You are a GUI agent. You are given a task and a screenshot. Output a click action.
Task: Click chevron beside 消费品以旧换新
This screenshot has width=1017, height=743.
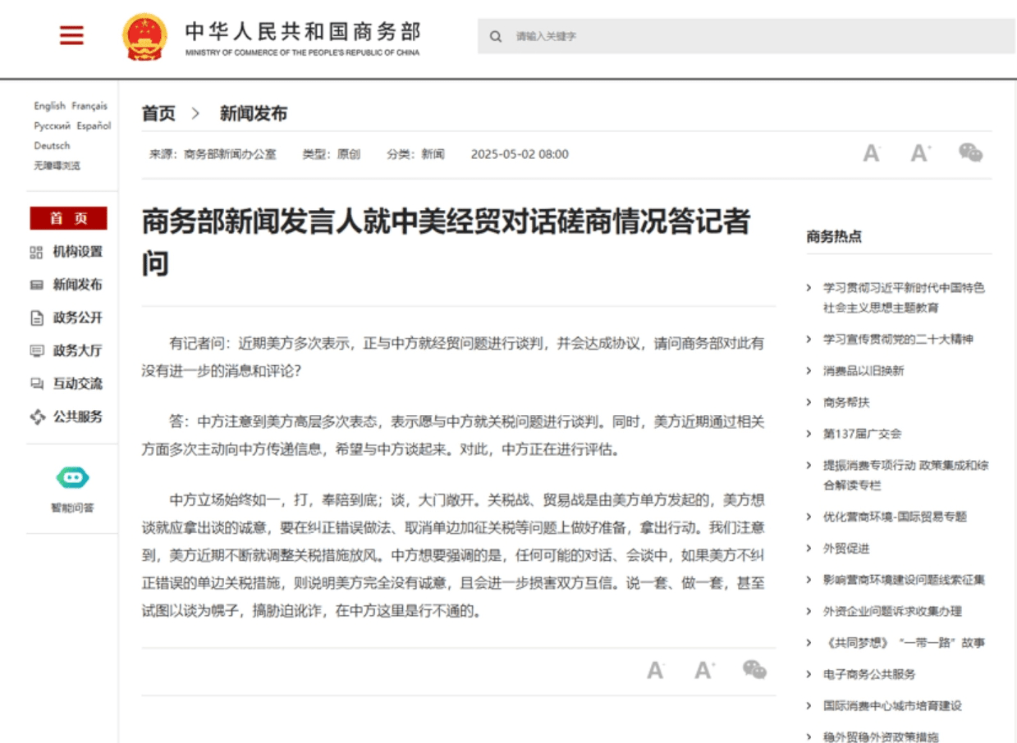coord(809,371)
